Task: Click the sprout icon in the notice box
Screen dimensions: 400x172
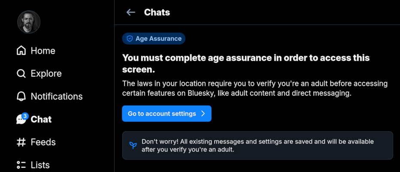Action: (x=133, y=145)
